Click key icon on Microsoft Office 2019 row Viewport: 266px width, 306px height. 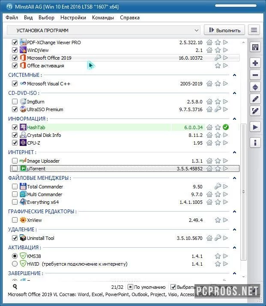pos(218,58)
